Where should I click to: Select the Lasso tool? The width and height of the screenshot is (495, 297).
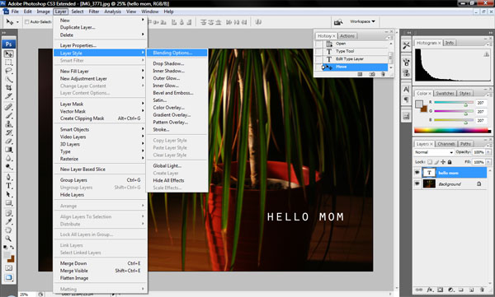[x=8, y=71]
